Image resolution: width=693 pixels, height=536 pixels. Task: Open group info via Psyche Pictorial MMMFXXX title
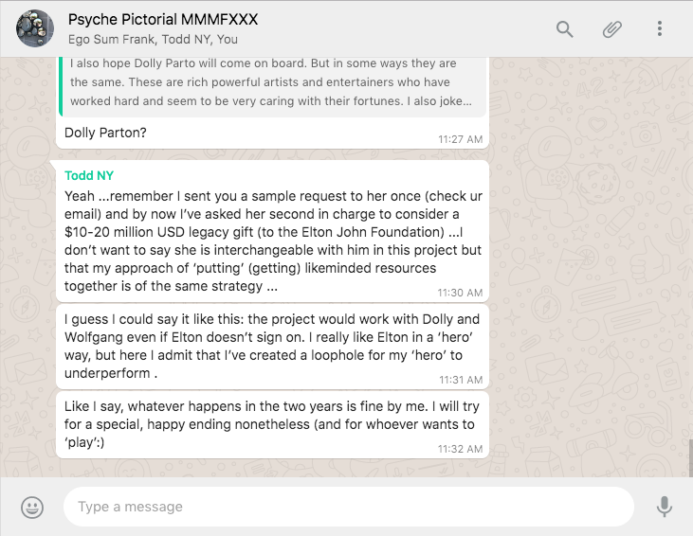(163, 20)
